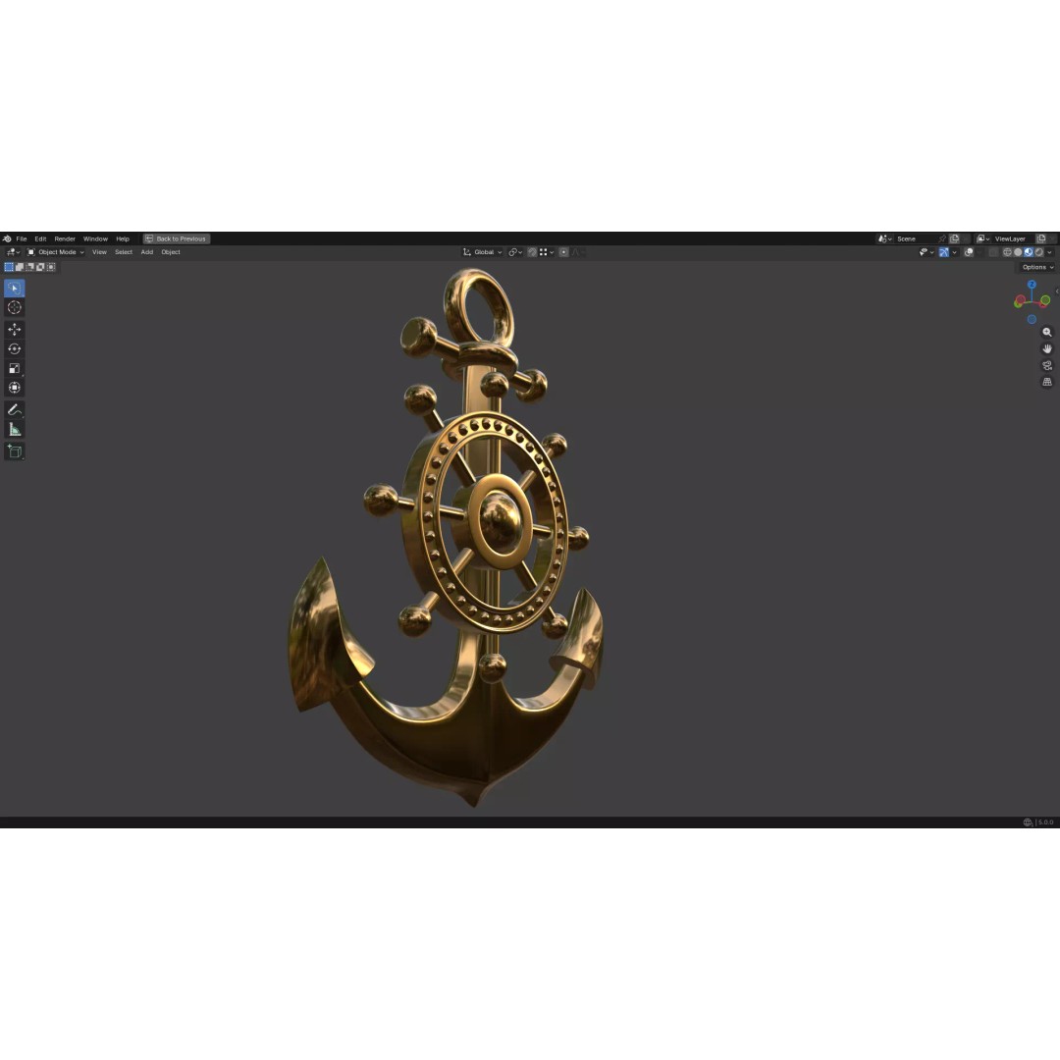Click the new scene copy icon
This screenshot has height=1060, width=1060.
[955, 238]
